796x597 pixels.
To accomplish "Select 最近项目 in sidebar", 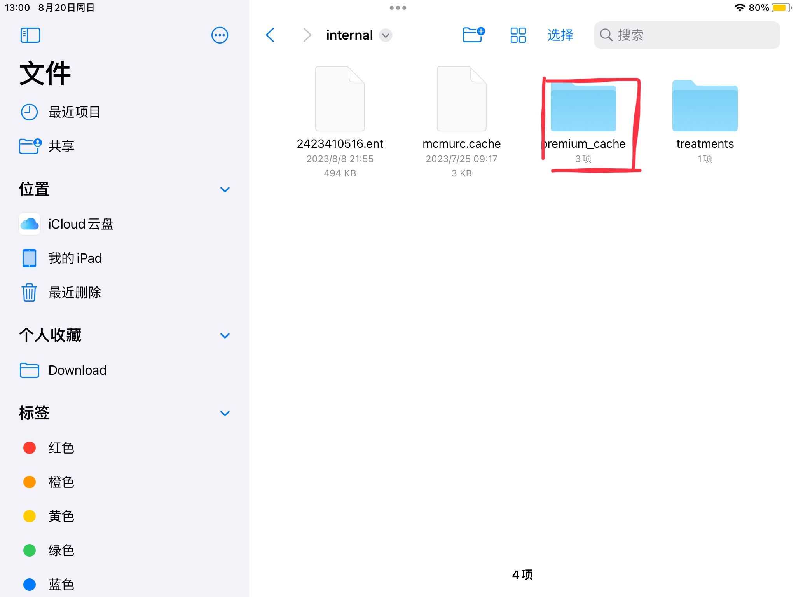I will pos(124,112).
